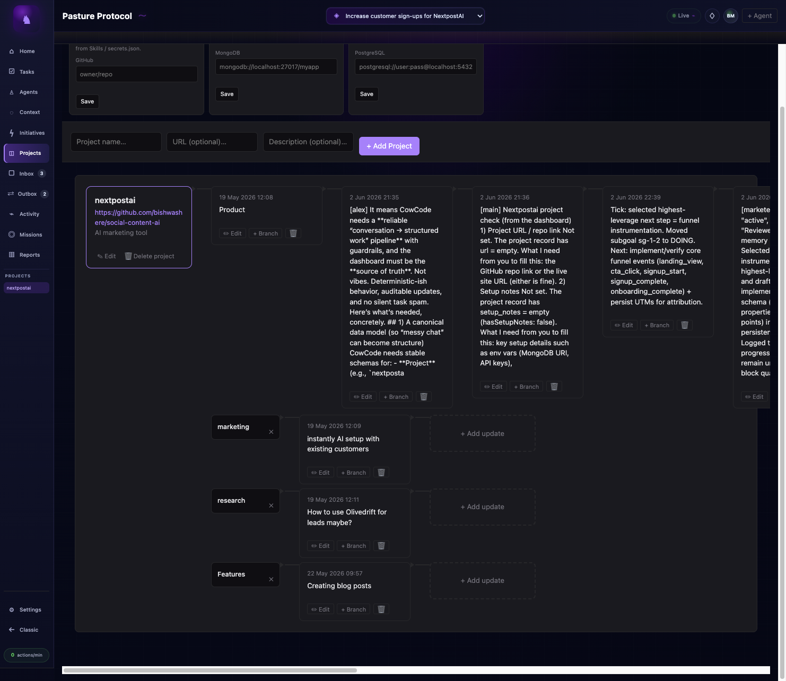The width and height of the screenshot is (786, 681).
Task: Remove the marketing branch with X
Action: coord(271,432)
